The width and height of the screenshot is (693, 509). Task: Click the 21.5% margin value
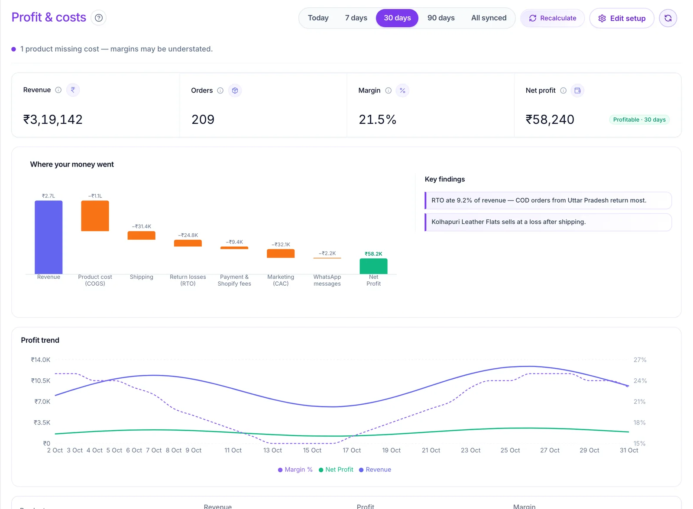(x=377, y=119)
